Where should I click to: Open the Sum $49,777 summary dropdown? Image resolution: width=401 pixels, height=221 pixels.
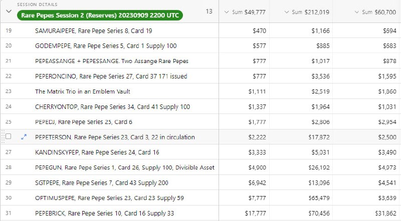245,12
